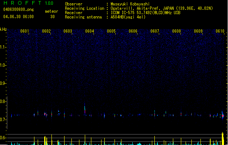Viewport: 228px width, 145px height.
Task: Click the HROFFT 1.0.0 title text
Action: [x=28, y=3]
